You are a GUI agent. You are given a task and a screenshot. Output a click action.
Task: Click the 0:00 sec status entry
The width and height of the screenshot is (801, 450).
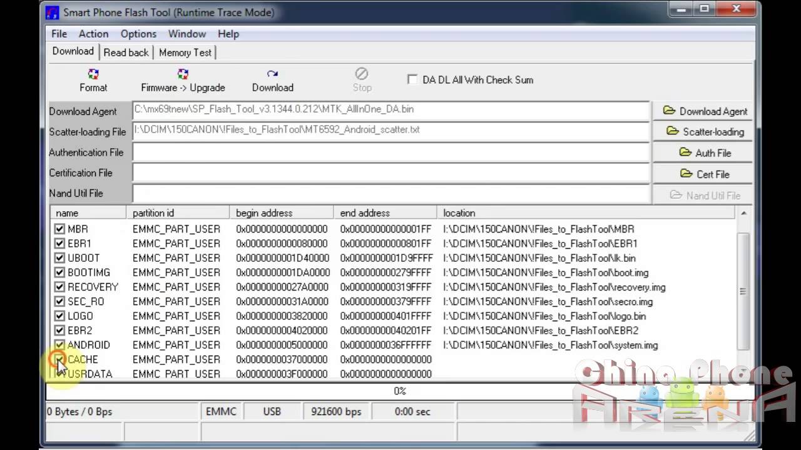(x=412, y=411)
